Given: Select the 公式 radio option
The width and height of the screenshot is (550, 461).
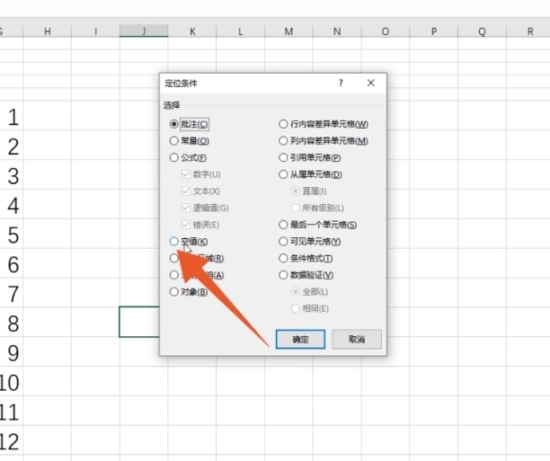Looking at the screenshot, I should (174, 157).
